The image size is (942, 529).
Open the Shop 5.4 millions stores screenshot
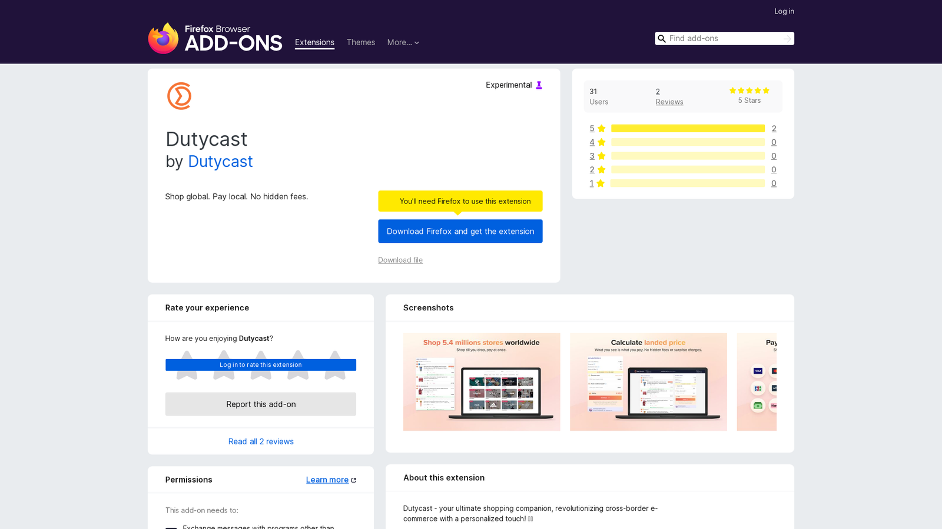[x=482, y=382]
